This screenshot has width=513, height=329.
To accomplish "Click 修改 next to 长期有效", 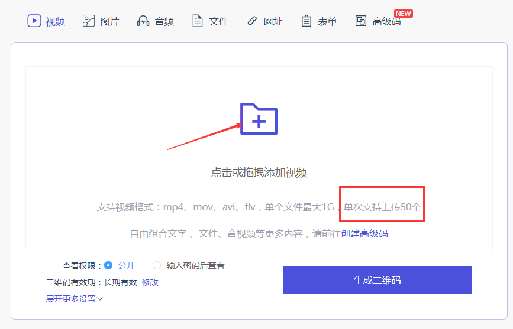I will [x=150, y=282].
